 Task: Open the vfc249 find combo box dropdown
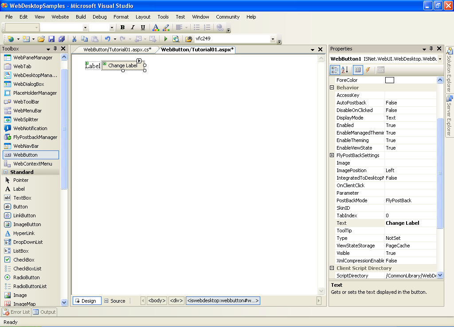pyautogui.click(x=273, y=39)
